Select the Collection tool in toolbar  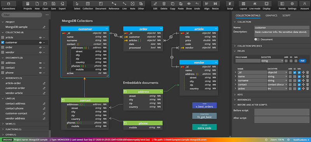[88, 6]
